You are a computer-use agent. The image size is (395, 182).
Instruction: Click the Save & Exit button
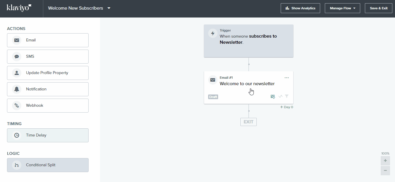tap(378, 8)
